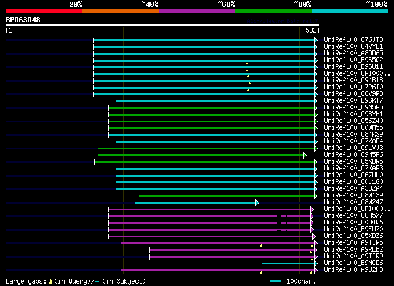The image size is (394, 286).
Task: Select the UniRef100_Q84KS9 hit label
Action: pos(353,134)
